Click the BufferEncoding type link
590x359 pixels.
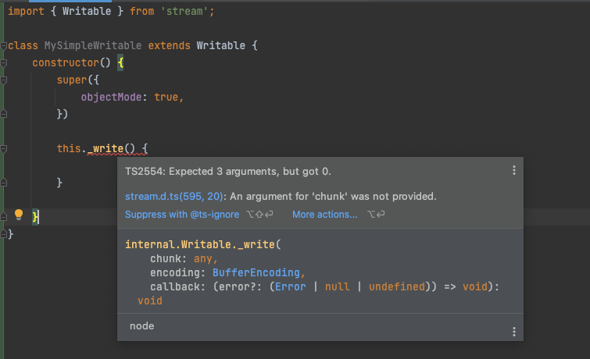[x=256, y=272]
